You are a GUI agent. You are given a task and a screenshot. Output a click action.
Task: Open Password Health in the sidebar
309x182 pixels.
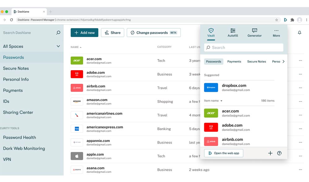coord(32,137)
